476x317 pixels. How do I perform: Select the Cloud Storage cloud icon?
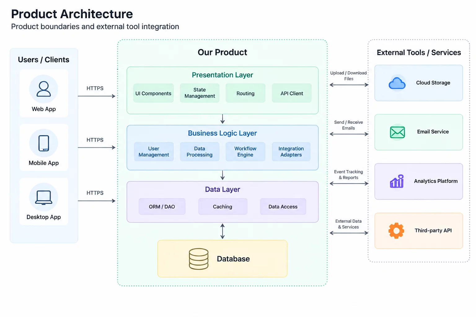point(397,83)
